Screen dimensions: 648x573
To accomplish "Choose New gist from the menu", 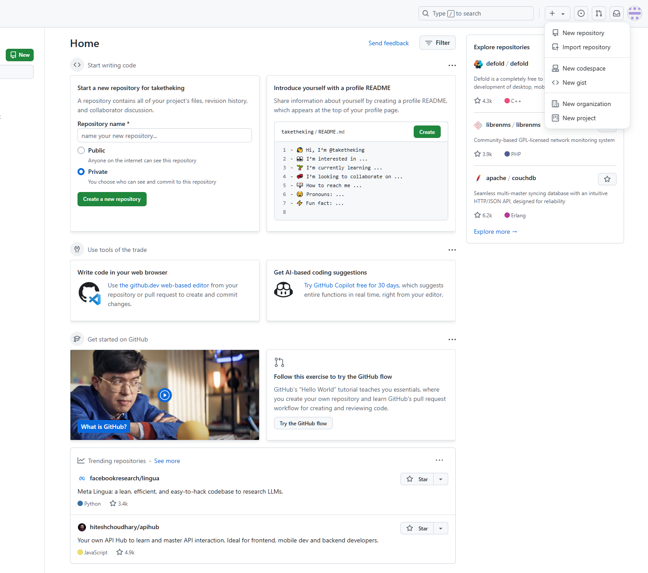I will pos(587,82).
